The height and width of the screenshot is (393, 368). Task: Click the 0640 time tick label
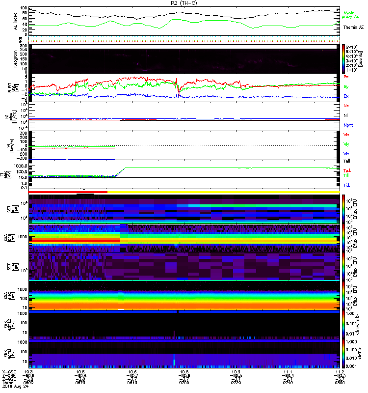132,383
